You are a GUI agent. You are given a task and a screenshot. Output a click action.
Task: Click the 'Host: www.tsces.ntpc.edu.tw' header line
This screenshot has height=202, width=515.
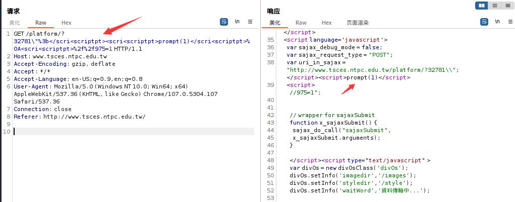coord(61,56)
